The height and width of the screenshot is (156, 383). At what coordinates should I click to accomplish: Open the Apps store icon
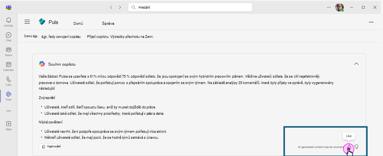coord(8,126)
